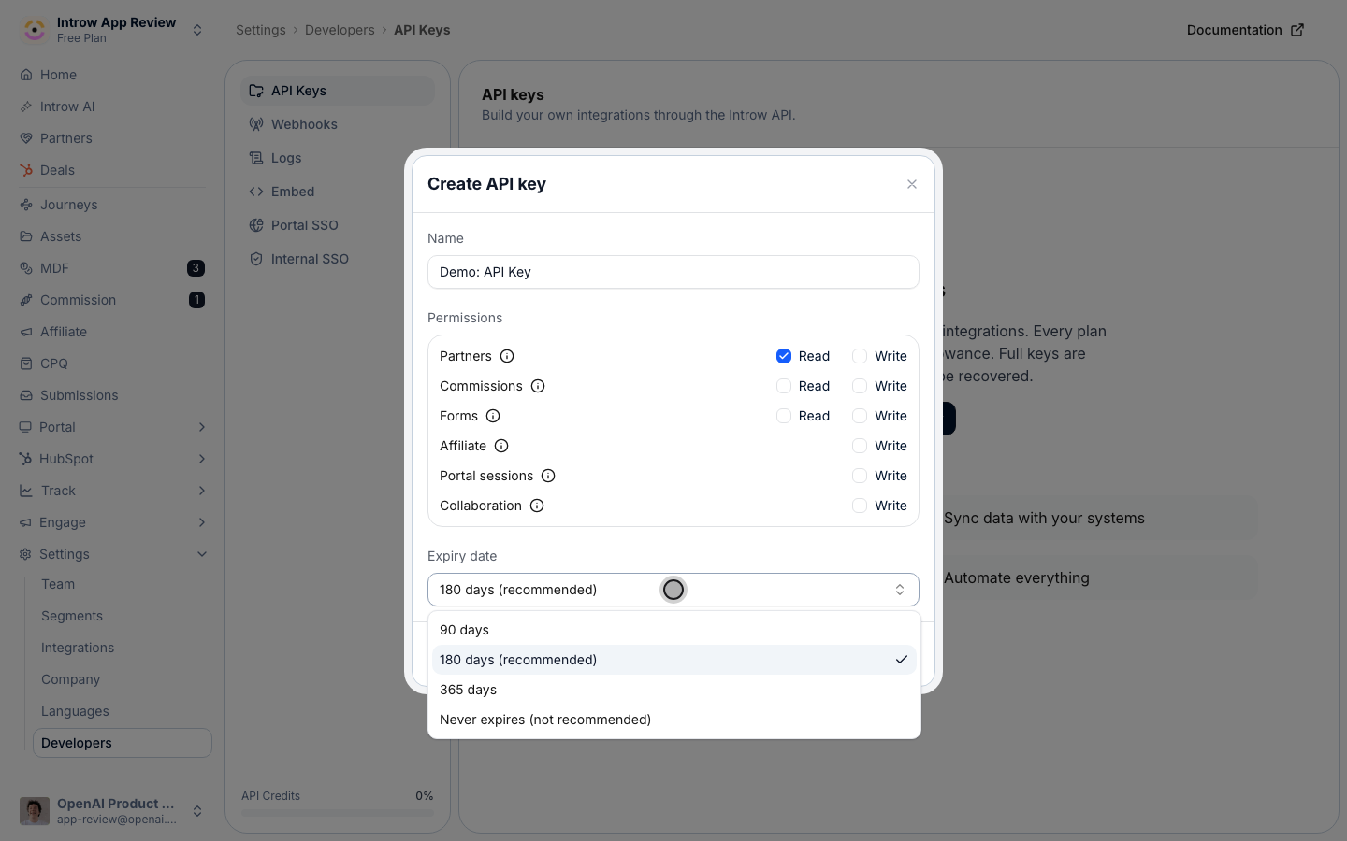The height and width of the screenshot is (841, 1347).
Task: Open Team under Settings
Action: point(123,584)
